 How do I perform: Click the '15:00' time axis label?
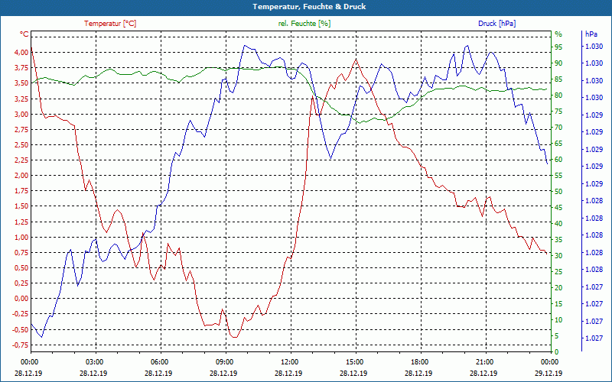click(353, 361)
